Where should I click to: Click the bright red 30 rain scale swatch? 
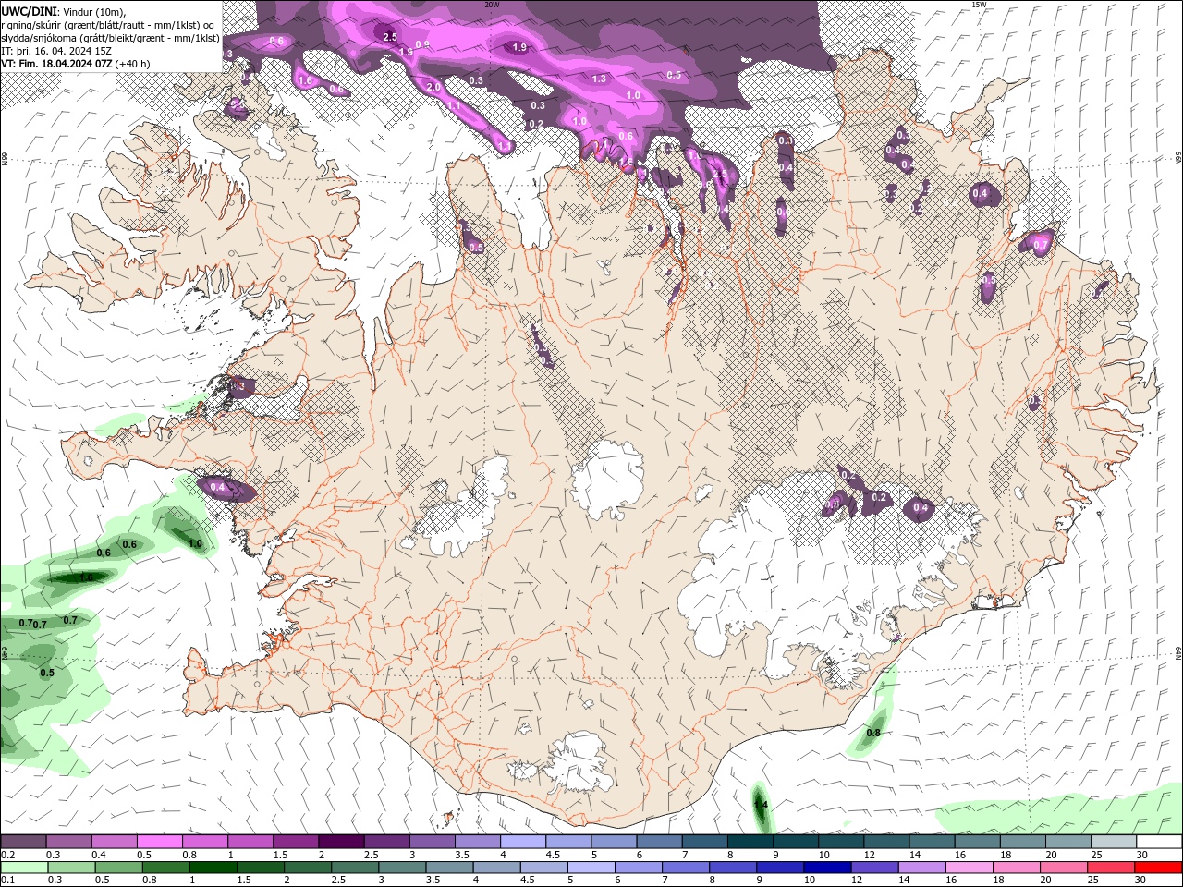[x=1159, y=868]
